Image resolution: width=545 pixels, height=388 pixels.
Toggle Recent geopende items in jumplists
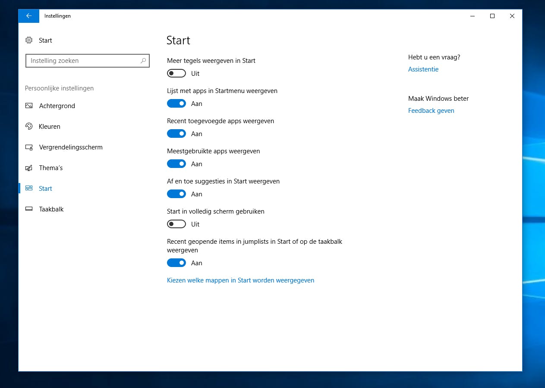pos(176,263)
